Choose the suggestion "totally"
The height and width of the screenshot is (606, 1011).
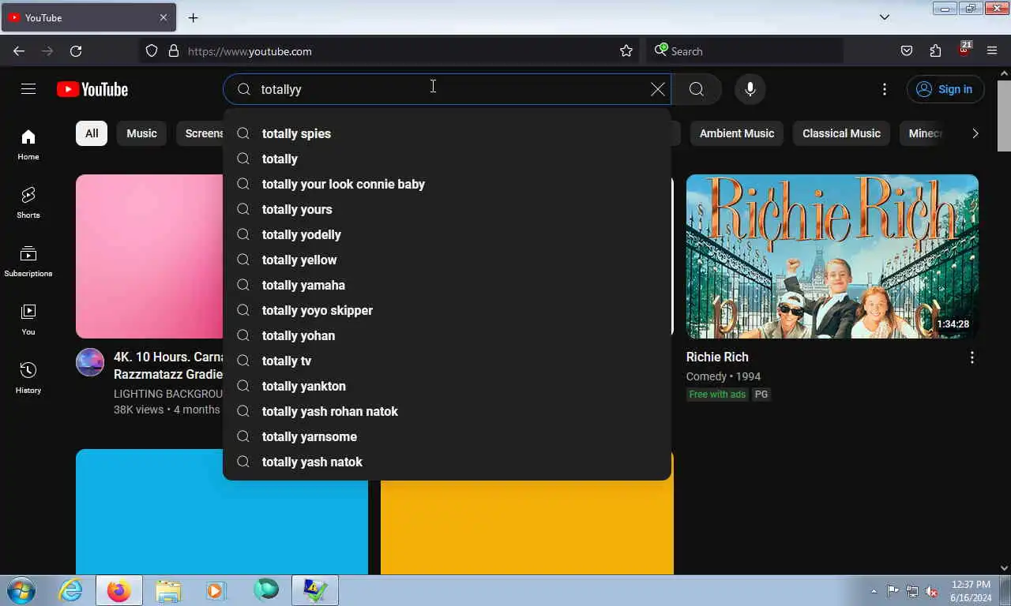tap(447, 159)
